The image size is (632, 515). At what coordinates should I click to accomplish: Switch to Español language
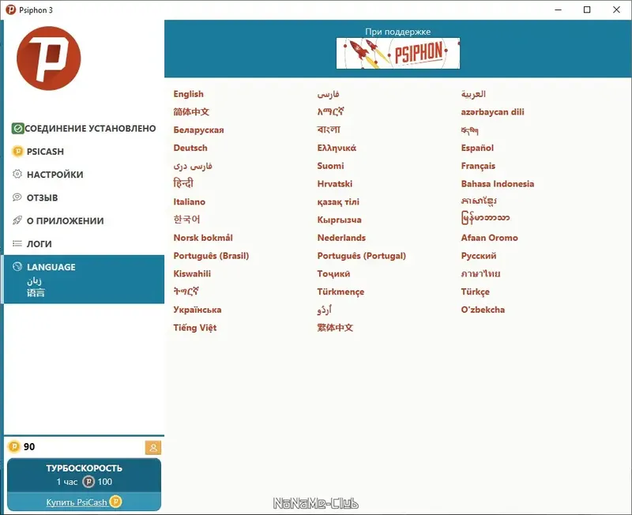(x=477, y=148)
